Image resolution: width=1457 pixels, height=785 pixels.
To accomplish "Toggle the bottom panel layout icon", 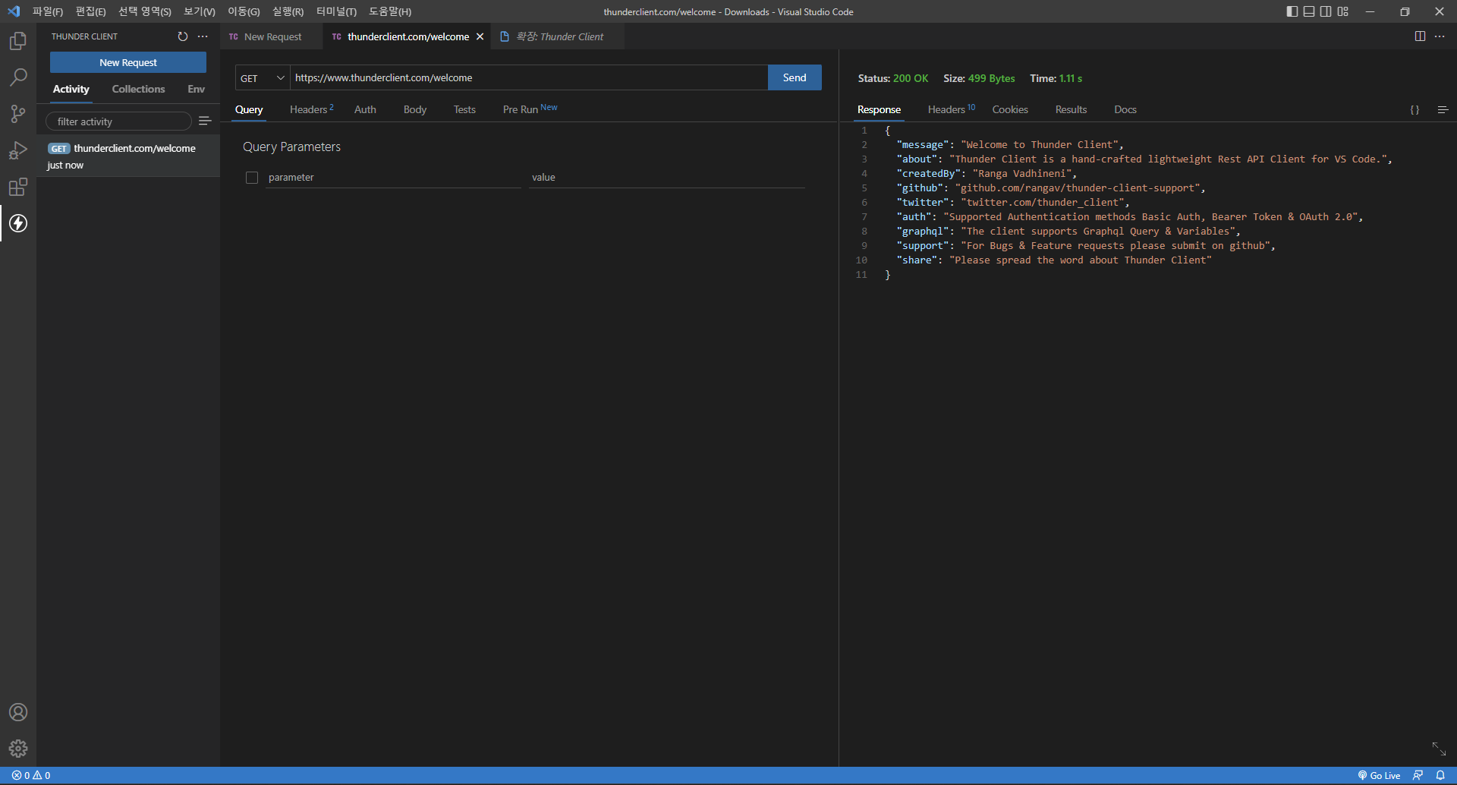I will (1309, 11).
